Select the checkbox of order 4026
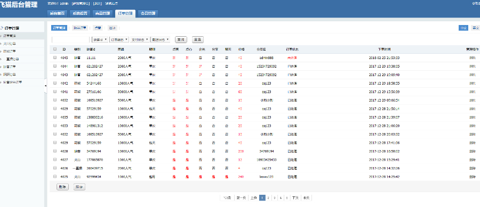The width and height of the screenshot is (480, 207). pos(55,168)
